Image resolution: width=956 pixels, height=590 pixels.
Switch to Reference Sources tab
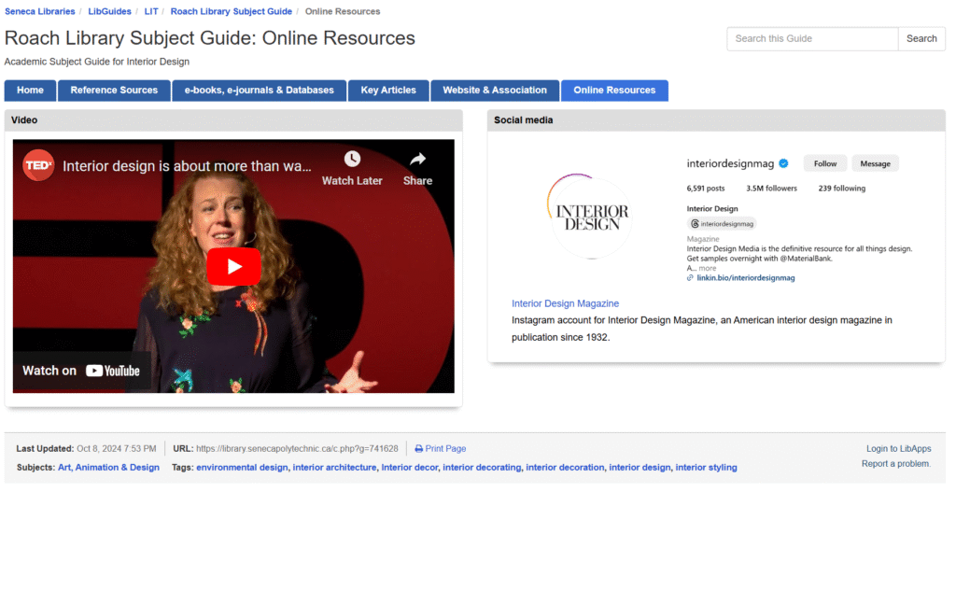pos(114,91)
